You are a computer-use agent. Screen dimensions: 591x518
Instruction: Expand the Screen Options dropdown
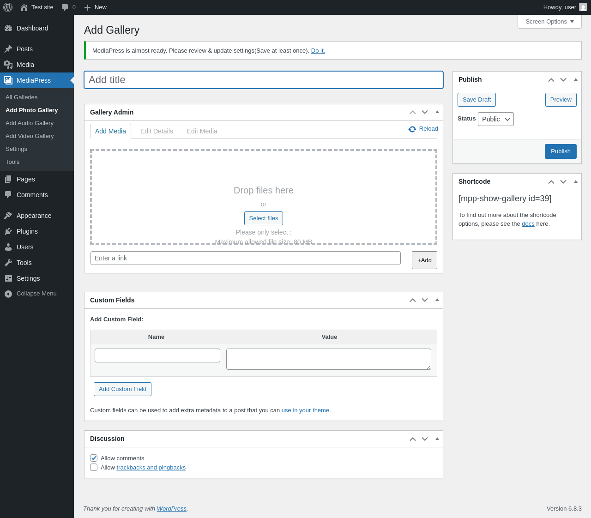click(x=549, y=22)
